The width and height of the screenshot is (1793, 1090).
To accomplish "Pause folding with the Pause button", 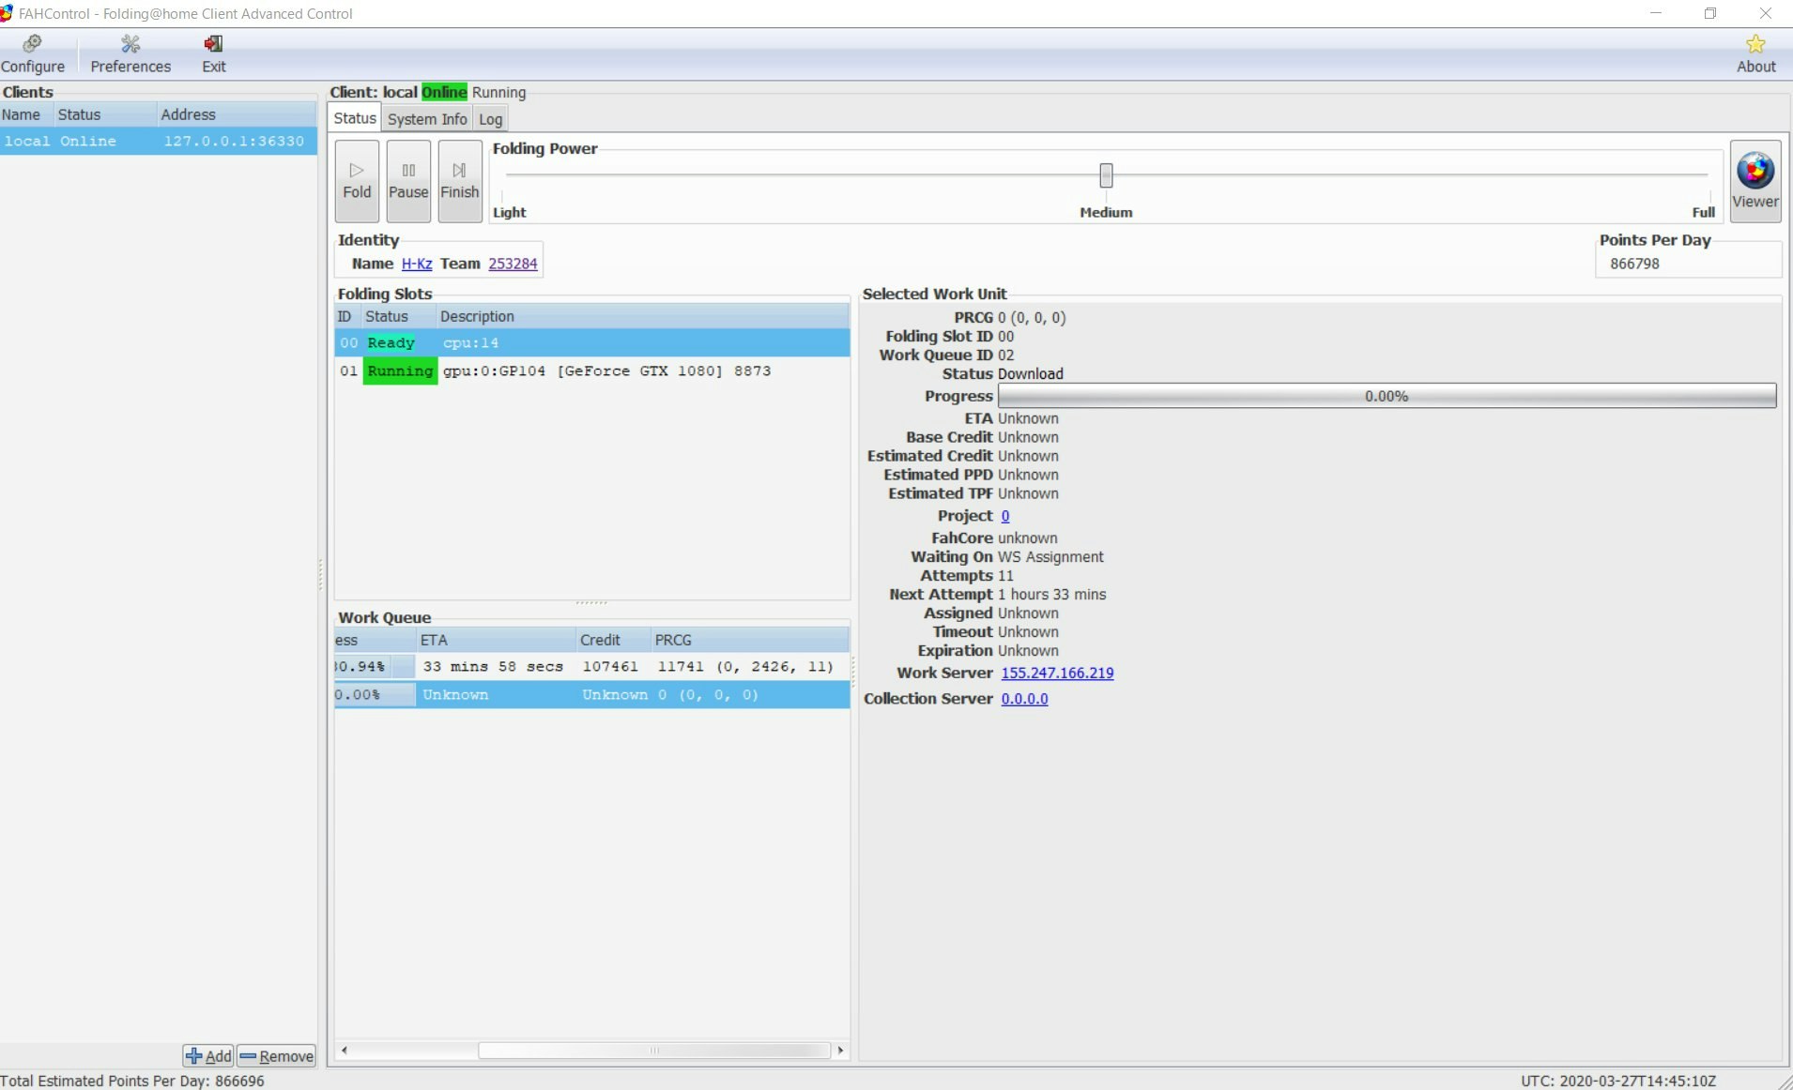I will (408, 181).
